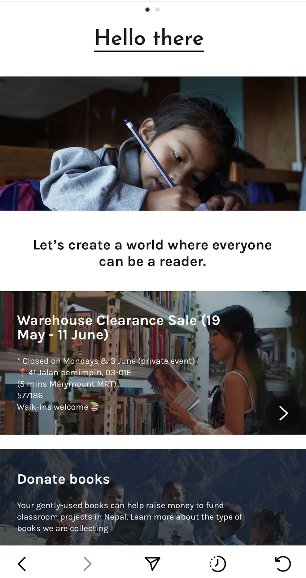Open the Warehouse Clearance Sale heading
The height and width of the screenshot is (578, 306).
click(119, 327)
